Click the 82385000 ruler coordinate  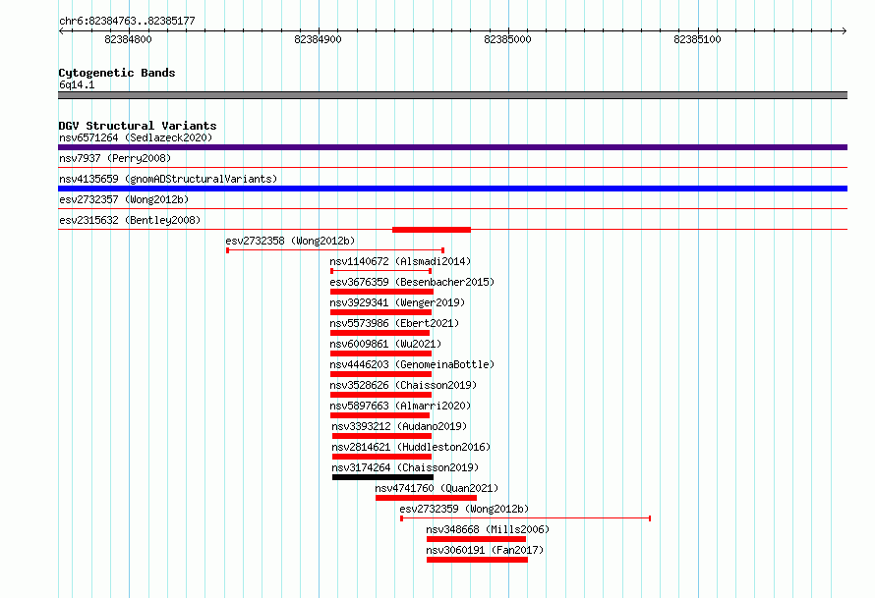click(x=507, y=39)
